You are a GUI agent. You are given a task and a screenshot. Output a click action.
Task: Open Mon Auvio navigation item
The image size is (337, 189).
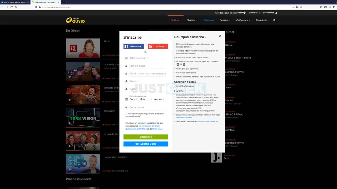click(262, 20)
